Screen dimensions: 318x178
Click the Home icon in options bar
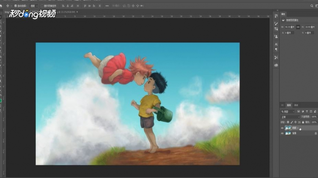click(1, 6)
